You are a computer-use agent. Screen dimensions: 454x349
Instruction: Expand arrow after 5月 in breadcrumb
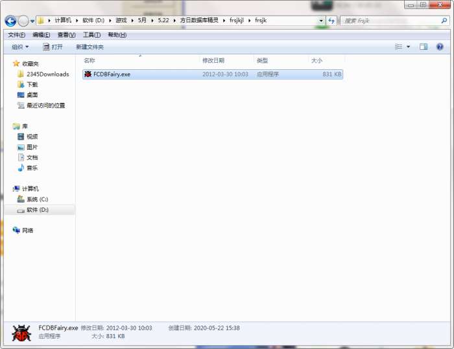[152, 21]
